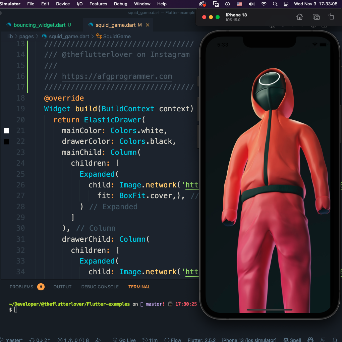Click the menu bar date and clock
Image resolution: width=342 pixels, height=342 pixels.
316,4
